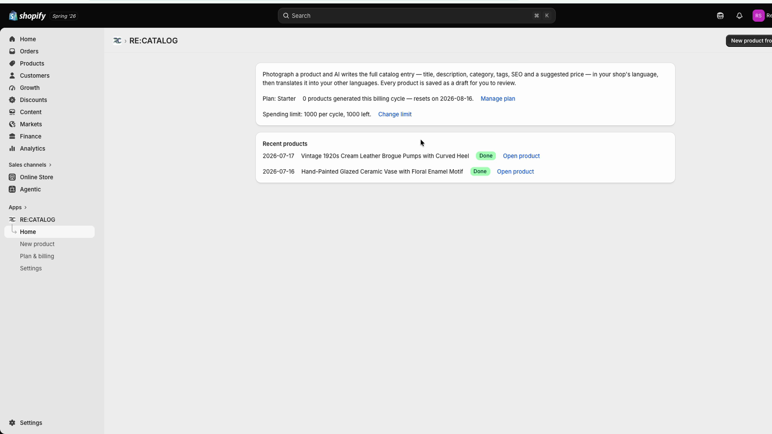Click the Agentic channel icon
Screen dimensions: 772x434
12,190
